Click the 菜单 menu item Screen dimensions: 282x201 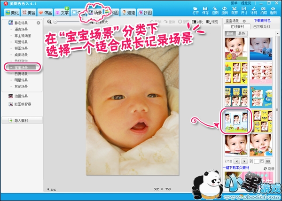(x=234, y=3)
